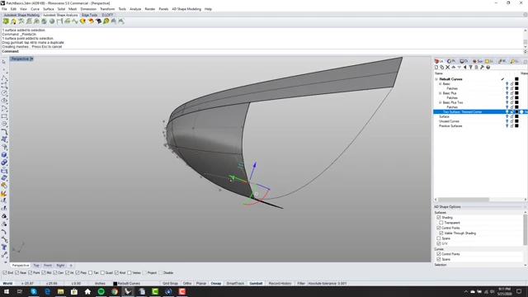
Task: Open the Surface menu
Action: point(48,9)
